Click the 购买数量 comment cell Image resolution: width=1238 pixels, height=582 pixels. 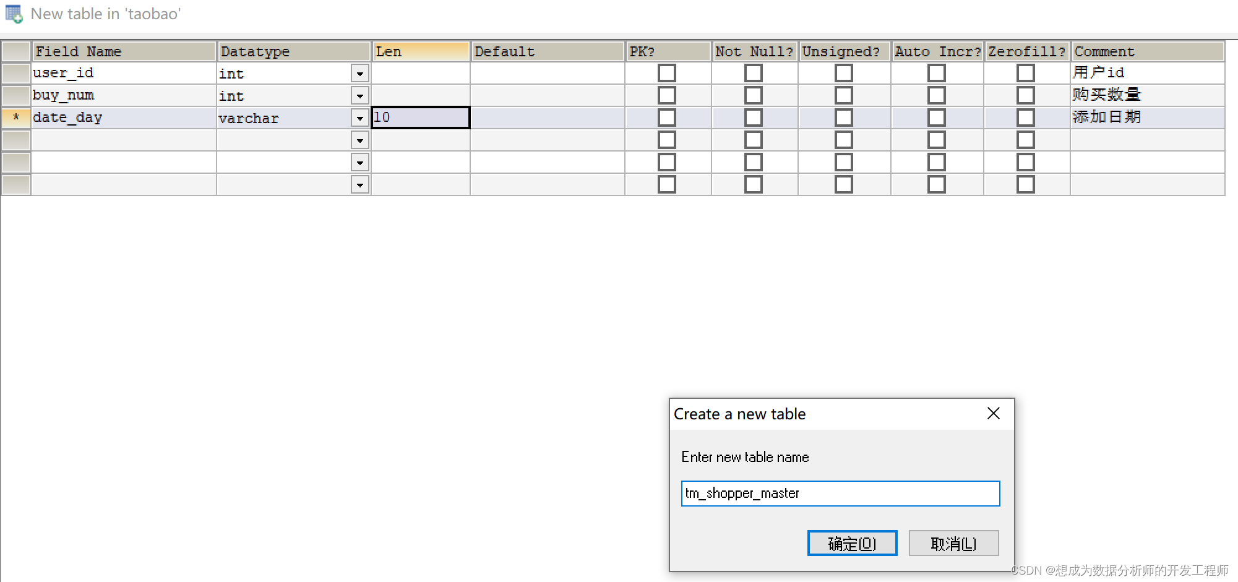pos(1148,95)
